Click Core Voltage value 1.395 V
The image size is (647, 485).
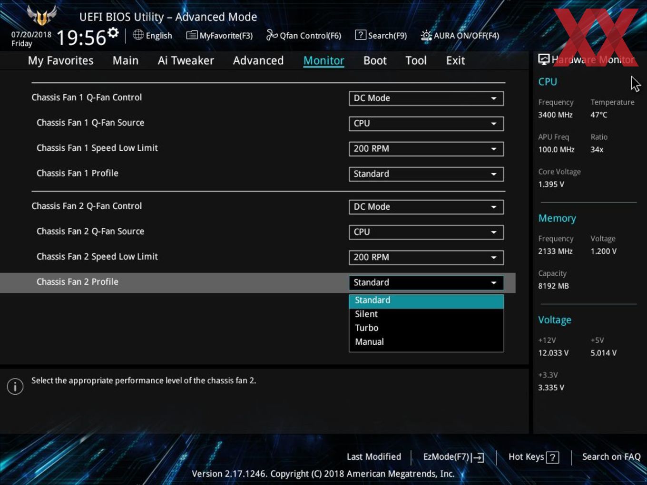[x=551, y=184]
